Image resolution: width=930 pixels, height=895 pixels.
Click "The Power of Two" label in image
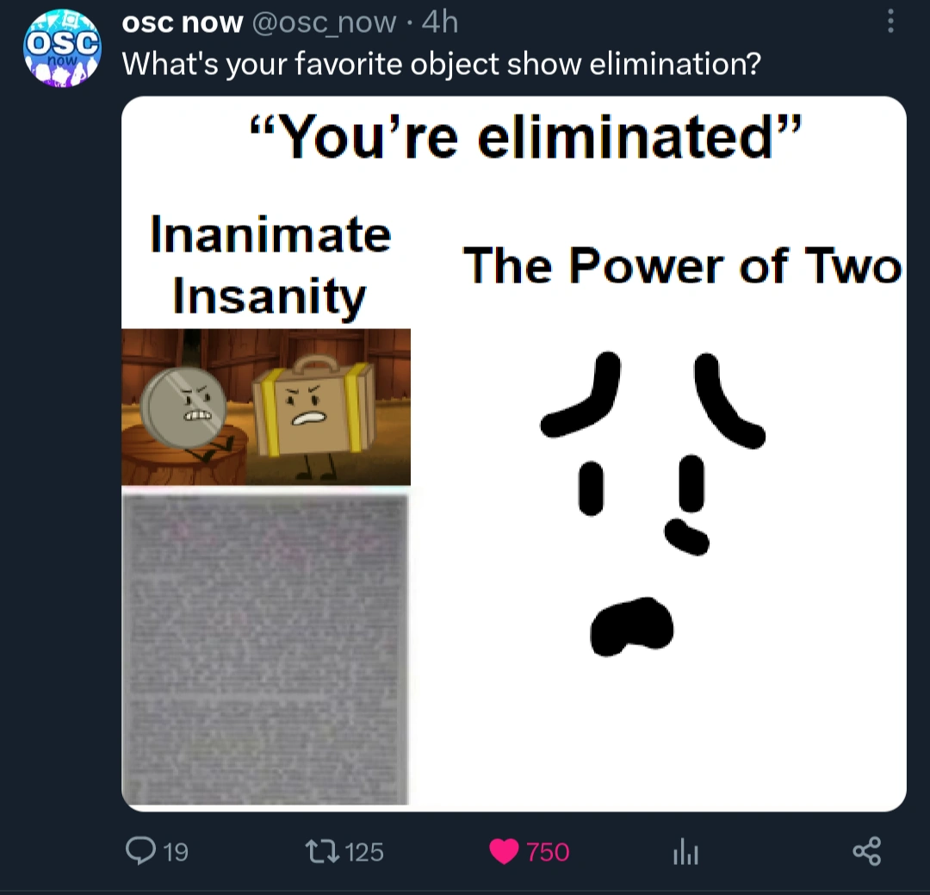pos(682,264)
